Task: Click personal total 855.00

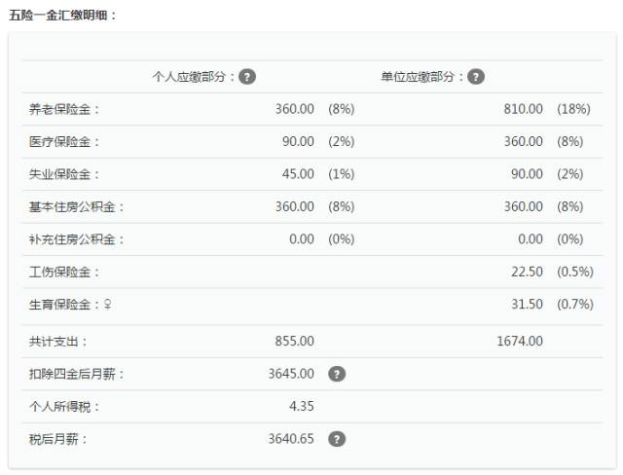Action: [294, 341]
